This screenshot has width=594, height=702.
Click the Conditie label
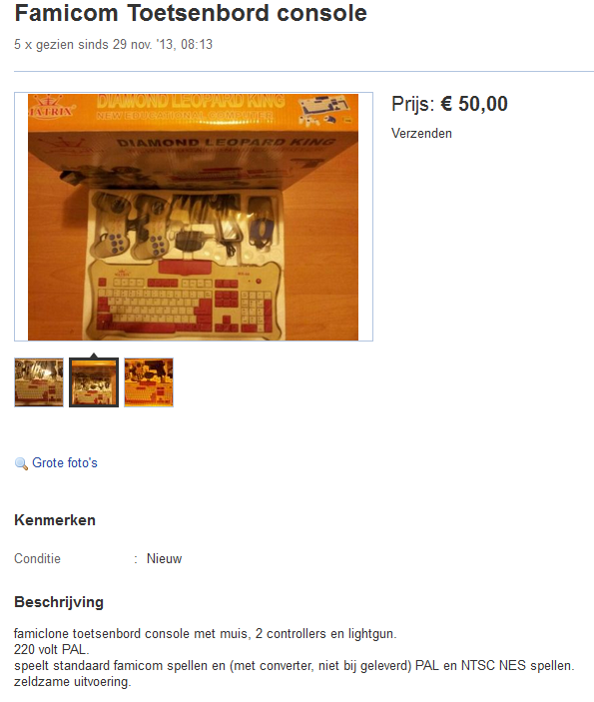click(x=37, y=559)
